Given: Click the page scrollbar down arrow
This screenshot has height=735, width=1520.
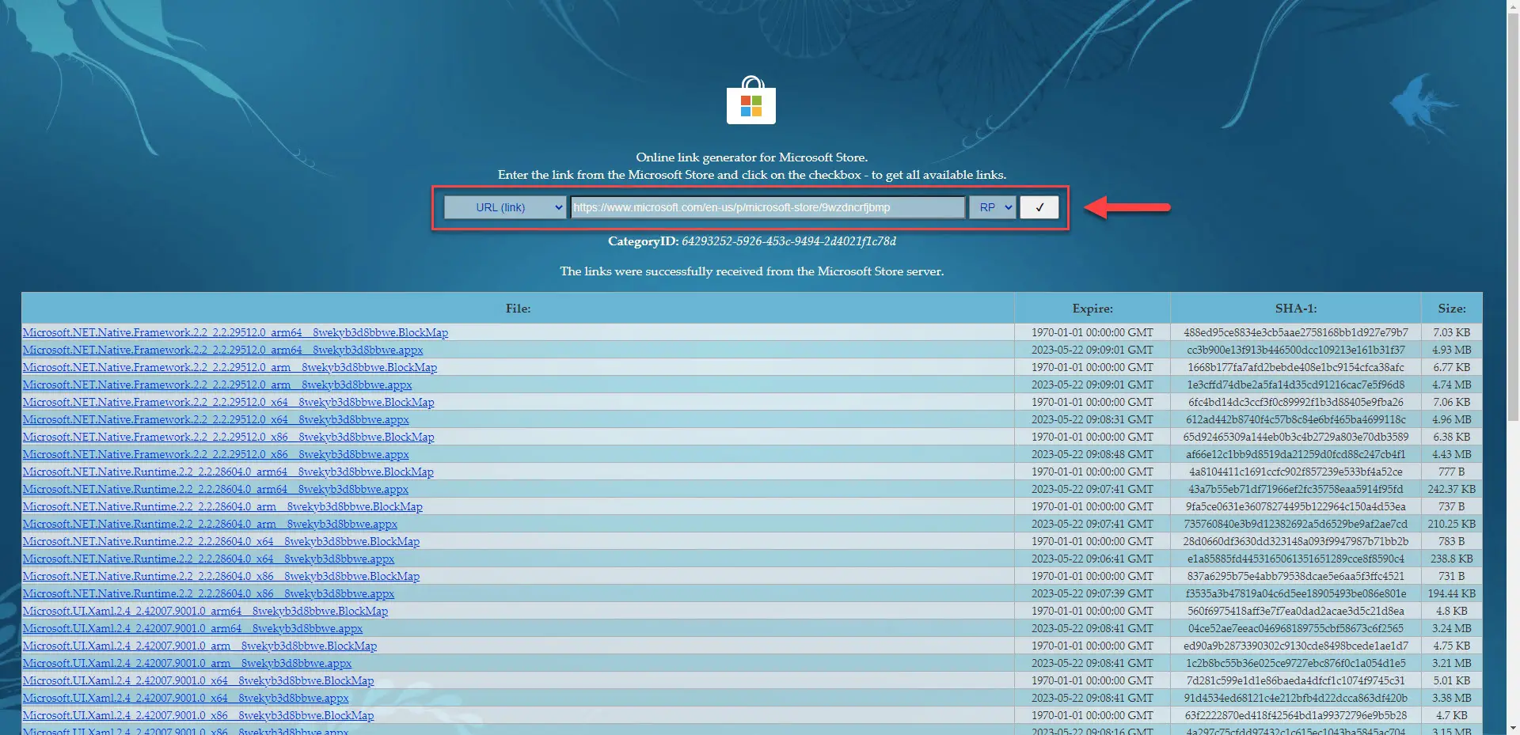Looking at the screenshot, I should [1513, 728].
